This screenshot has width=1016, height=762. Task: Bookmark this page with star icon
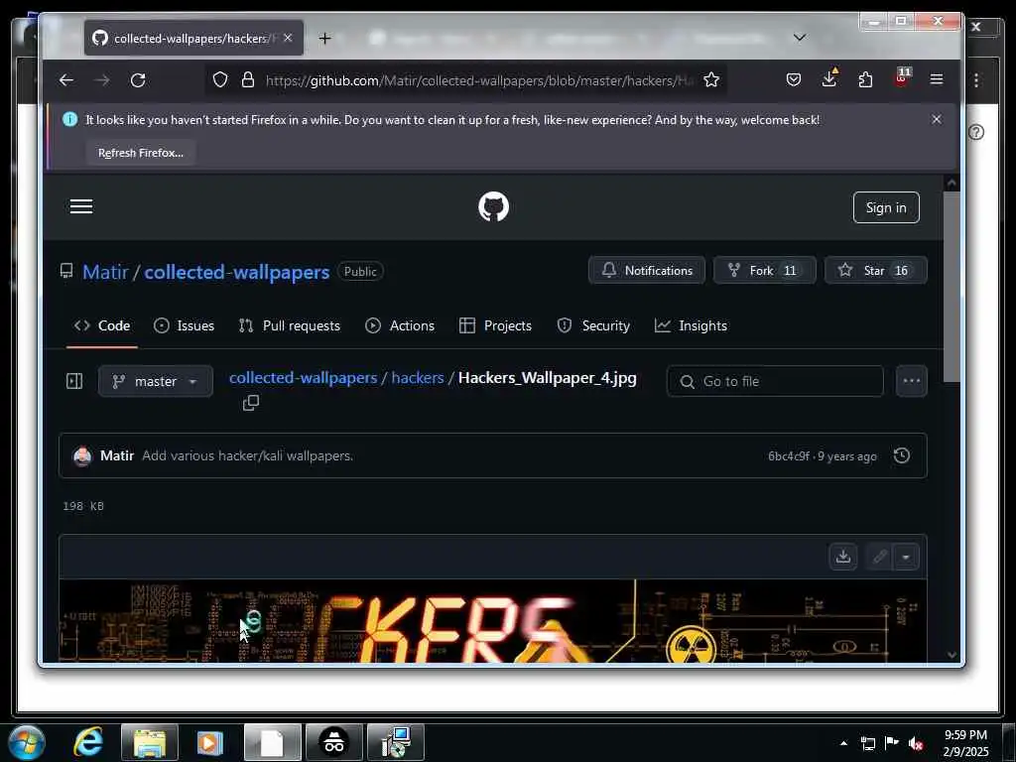click(710, 79)
